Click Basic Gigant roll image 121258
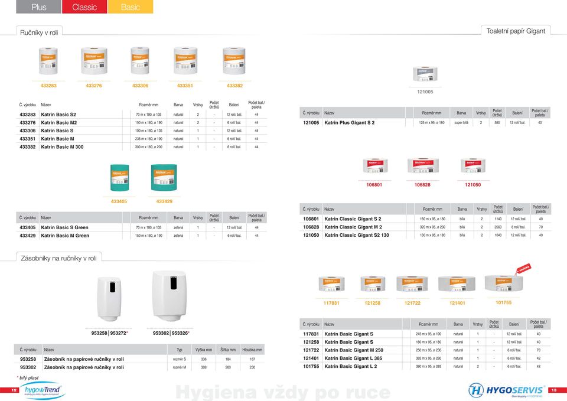Screen dimensions: 567x401 point(373,284)
